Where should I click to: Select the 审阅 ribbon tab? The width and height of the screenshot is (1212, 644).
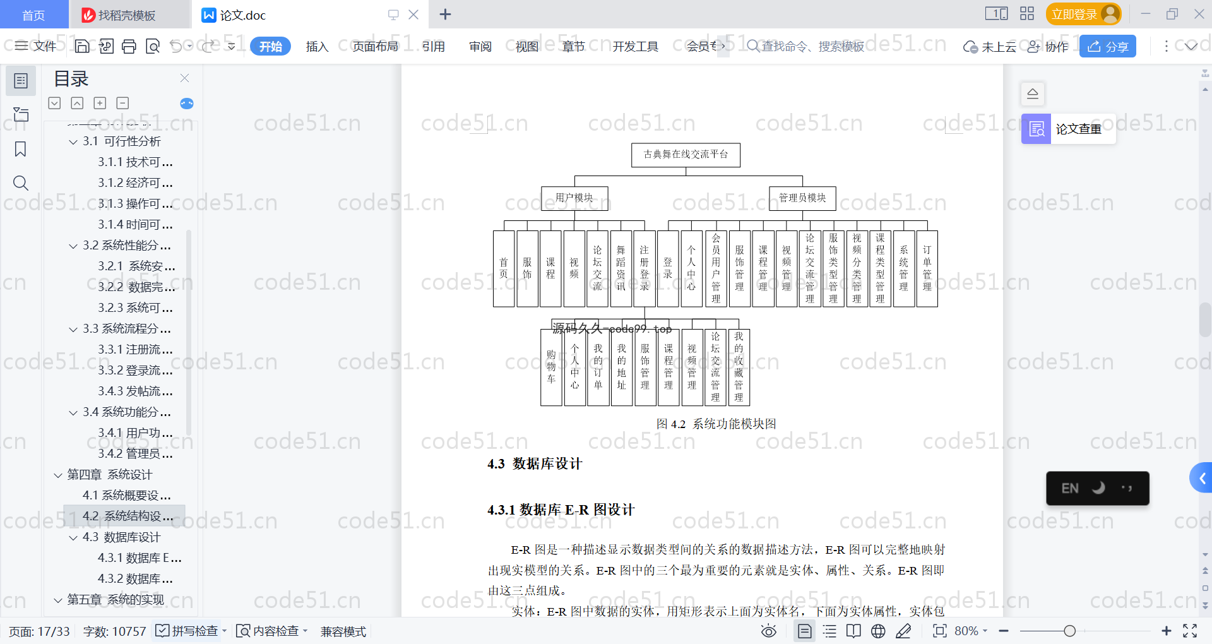tap(480, 46)
